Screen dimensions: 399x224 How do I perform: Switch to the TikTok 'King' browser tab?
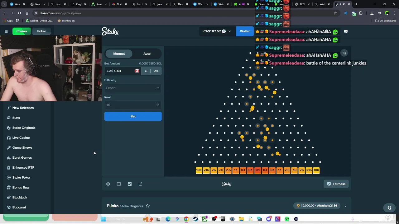point(78,4)
